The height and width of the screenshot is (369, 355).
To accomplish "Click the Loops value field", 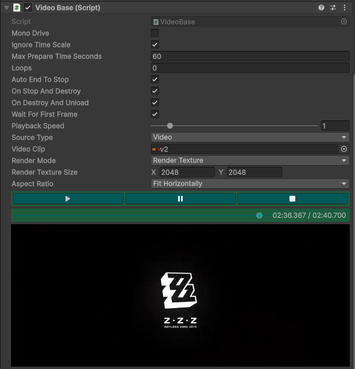I will pyautogui.click(x=250, y=68).
